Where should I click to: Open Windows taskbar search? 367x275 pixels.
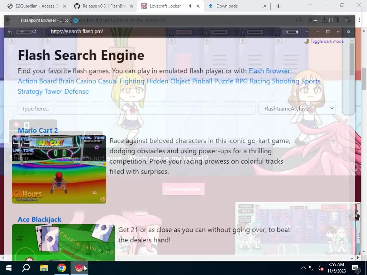pos(26,268)
